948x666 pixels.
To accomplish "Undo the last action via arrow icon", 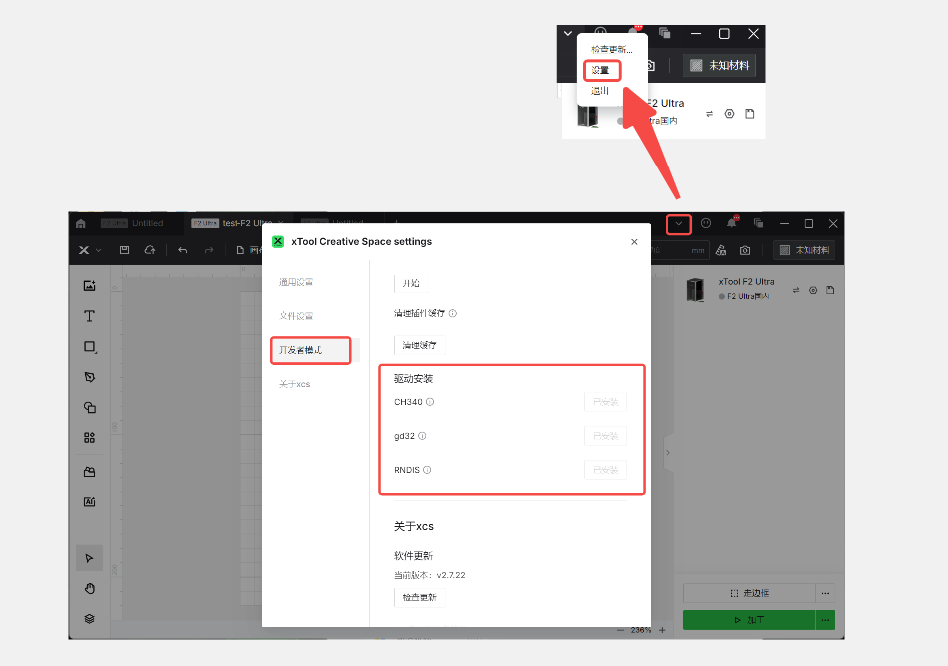I will point(182,250).
